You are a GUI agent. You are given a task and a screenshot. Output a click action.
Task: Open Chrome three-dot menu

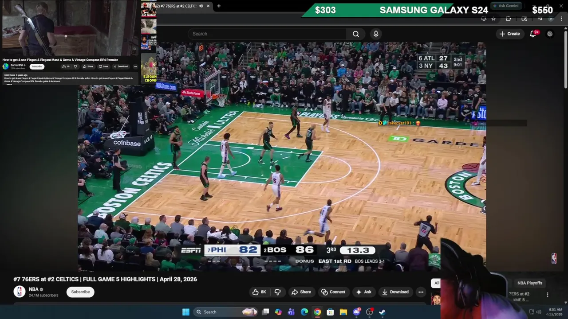pyautogui.click(x=562, y=19)
